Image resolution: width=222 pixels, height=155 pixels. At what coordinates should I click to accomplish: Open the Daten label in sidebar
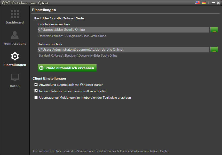click(15, 86)
